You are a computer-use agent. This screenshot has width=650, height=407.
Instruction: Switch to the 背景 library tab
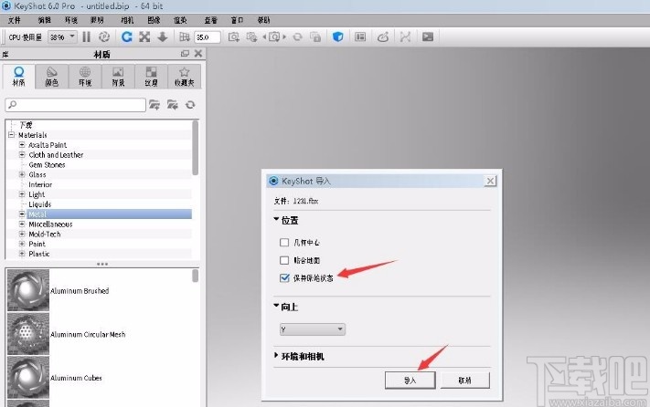pyautogui.click(x=118, y=77)
